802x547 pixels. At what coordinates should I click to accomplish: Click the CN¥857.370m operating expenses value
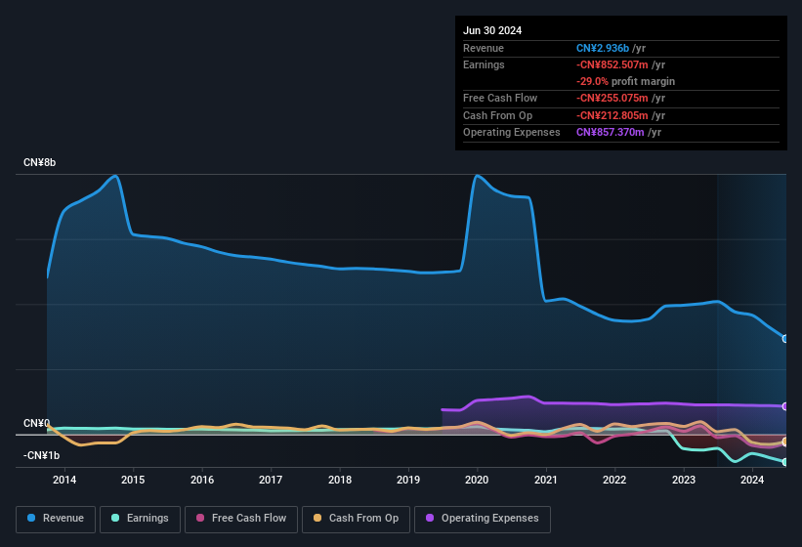611,132
